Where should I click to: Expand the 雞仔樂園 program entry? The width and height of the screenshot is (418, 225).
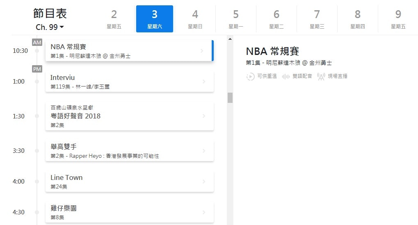129,212
